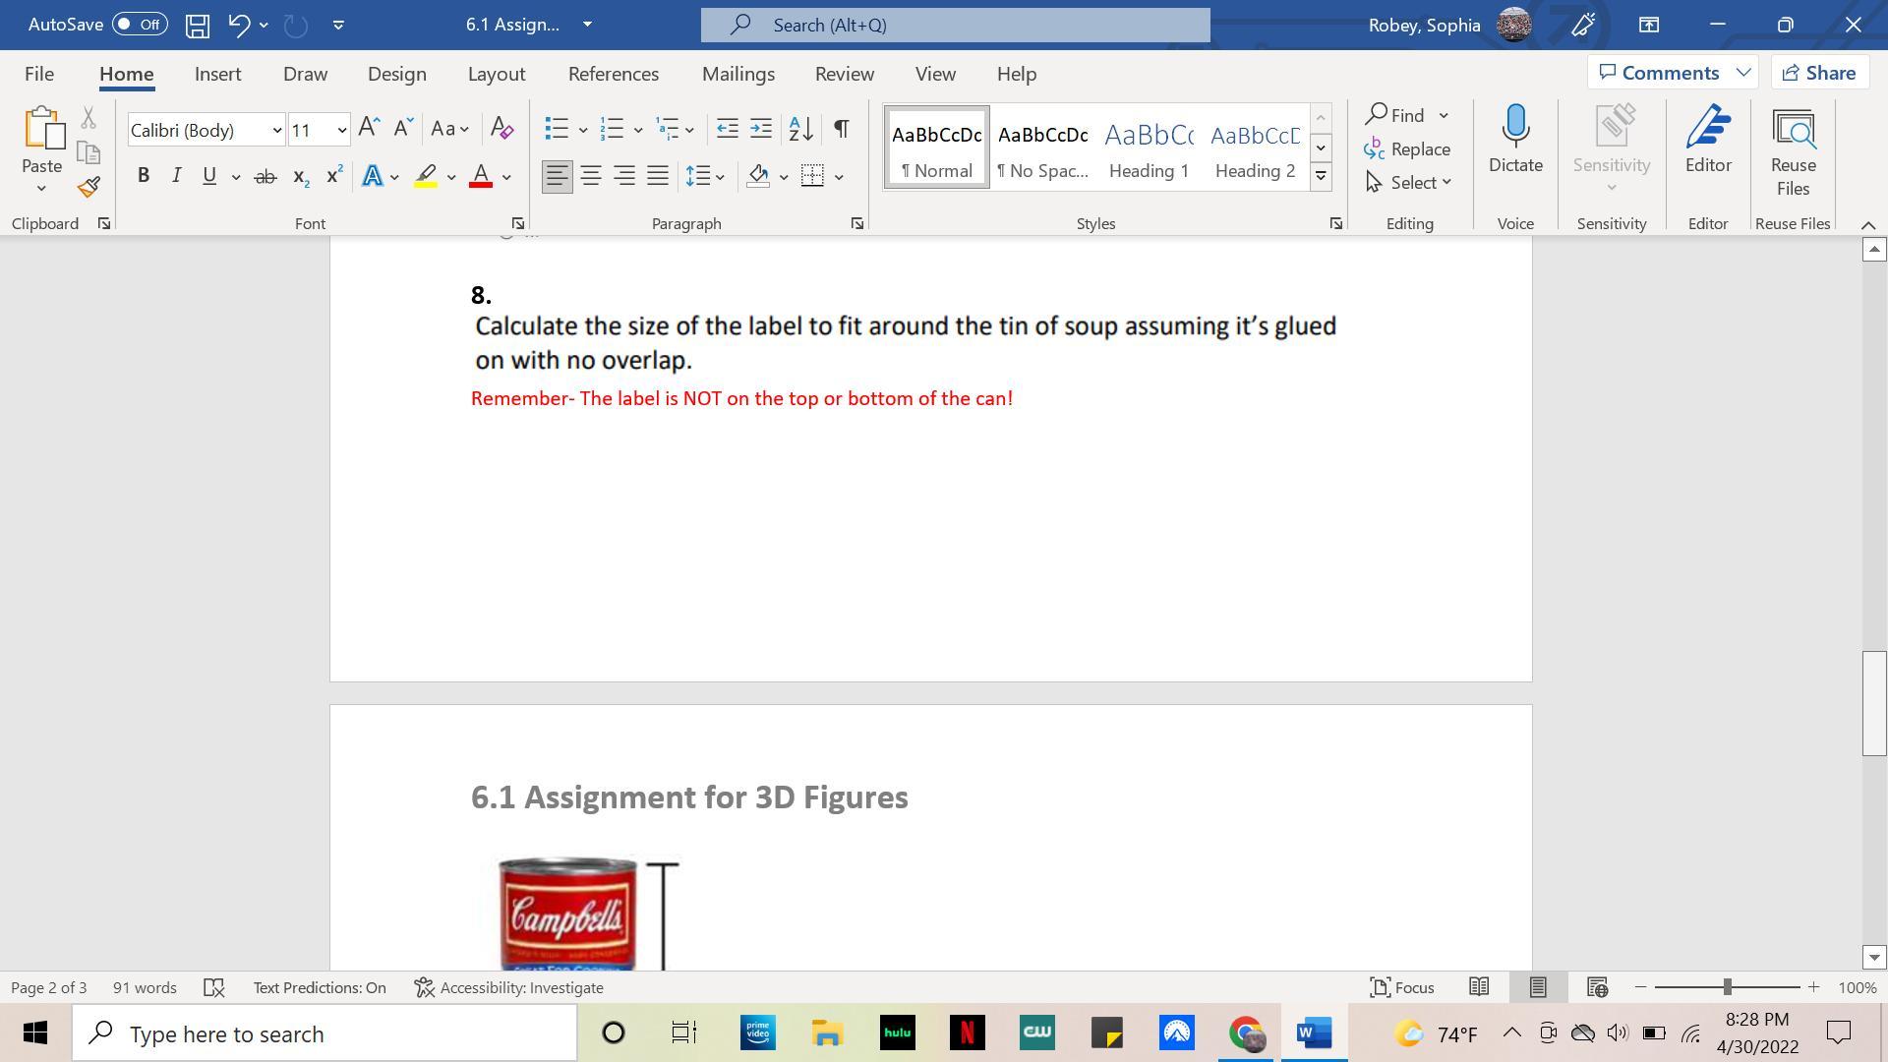Viewport: 1888px width, 1062px height.
Task: Toggle Bold formatting
Action: (144, 176)
